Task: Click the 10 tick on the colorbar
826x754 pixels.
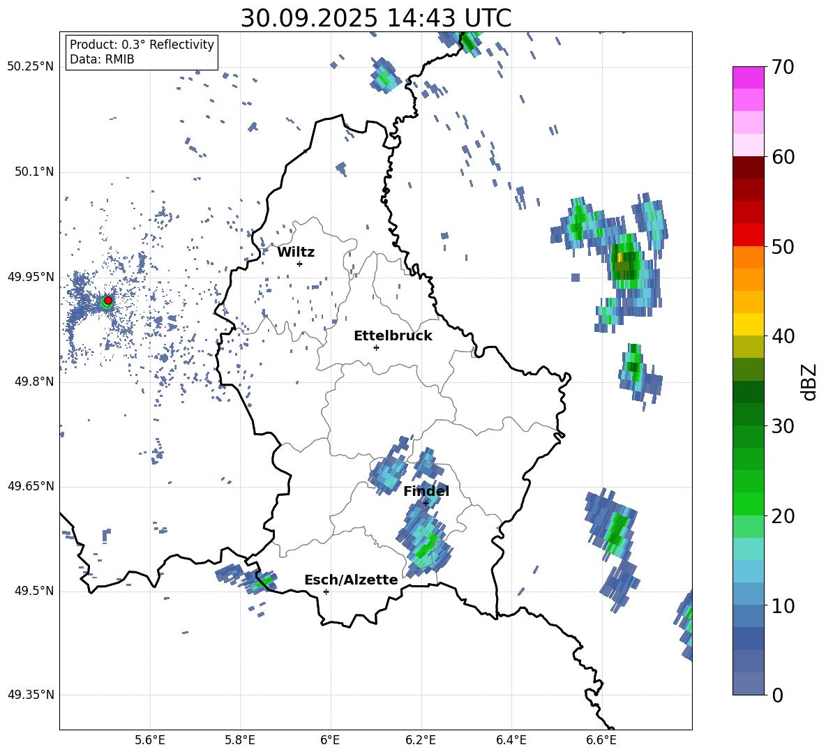Action: click(783, 605)
